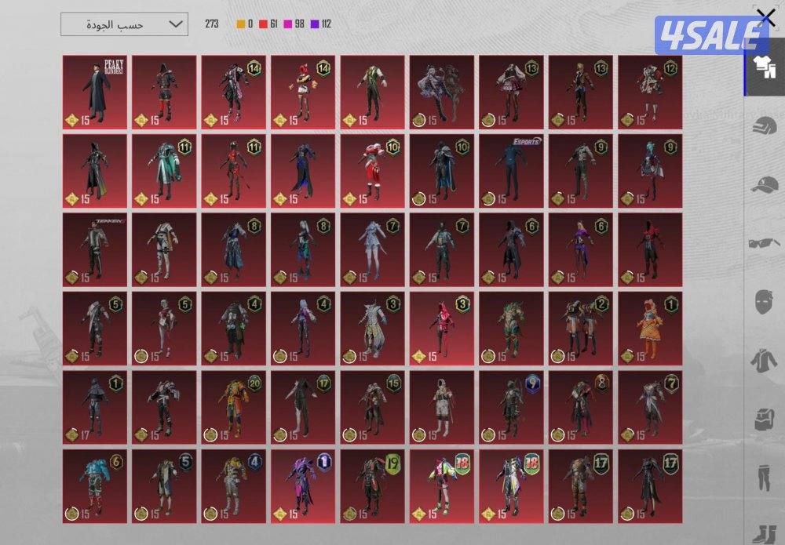
Task: Open the face mask category
Action: coord(763,301)
